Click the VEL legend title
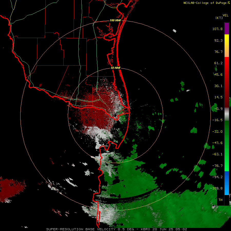231x231 pixels. pos(225,15)
